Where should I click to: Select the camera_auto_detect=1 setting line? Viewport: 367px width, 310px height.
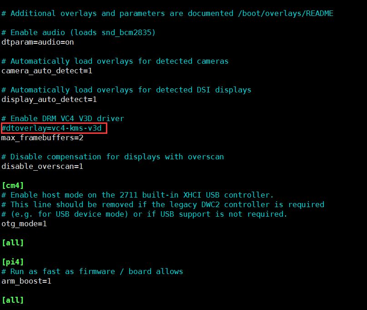[47, 71]
